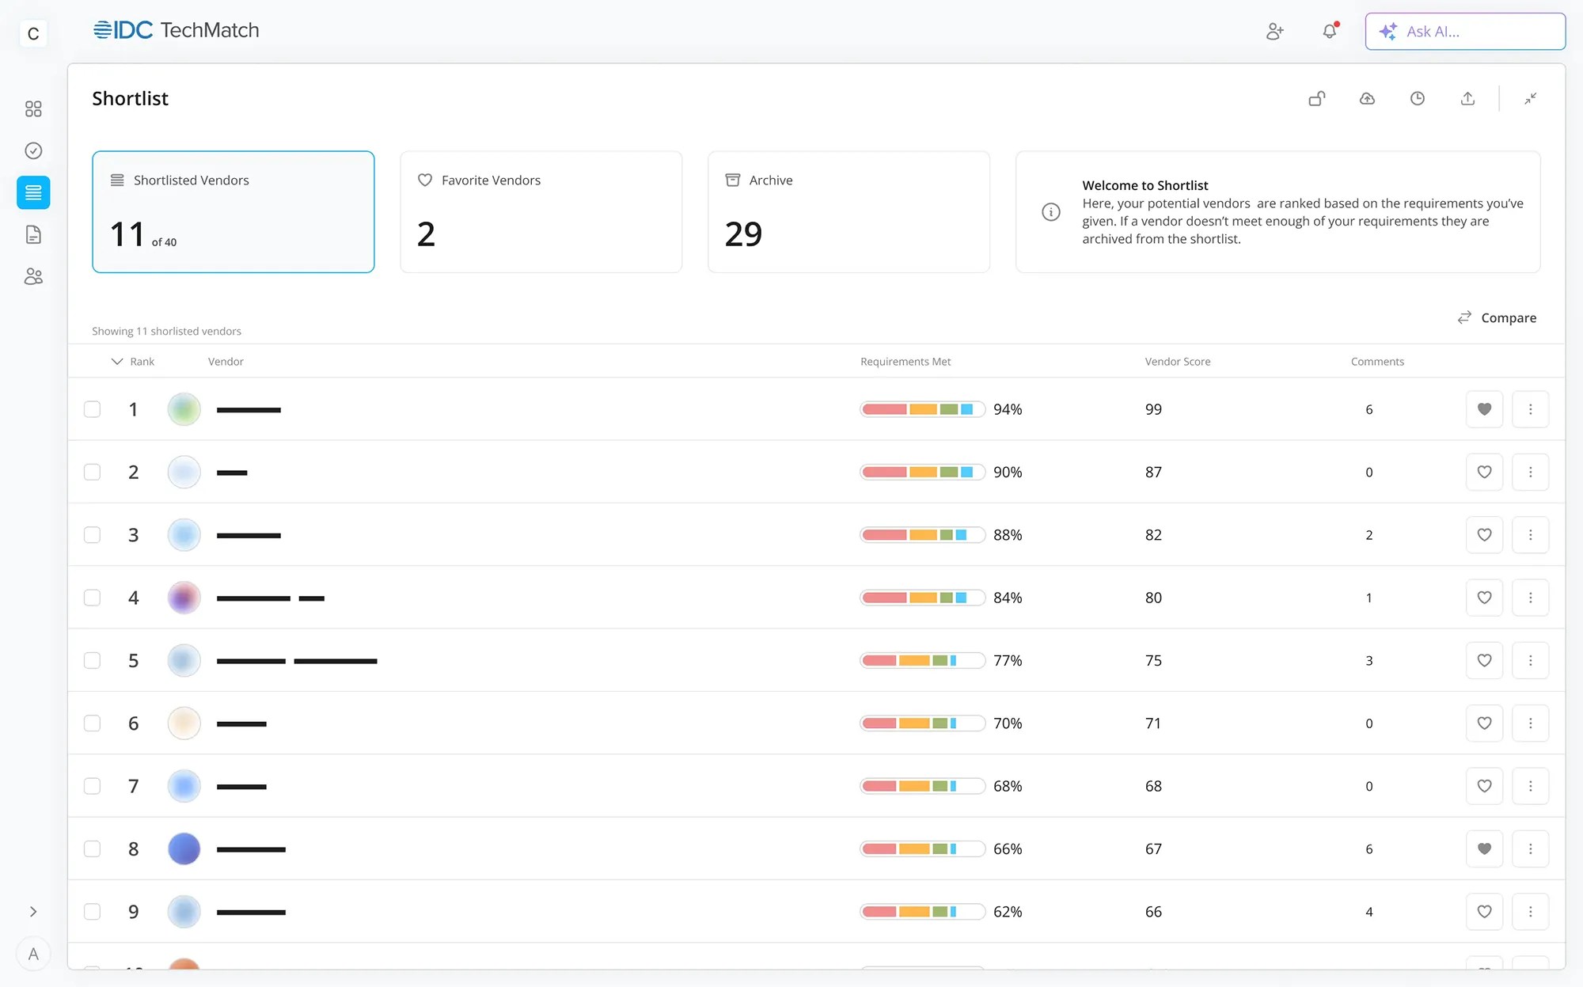Select the requirements checkmark icon in sidebar
The width and height of the screenshot is (1583, 987).
(x=32, y=150)
